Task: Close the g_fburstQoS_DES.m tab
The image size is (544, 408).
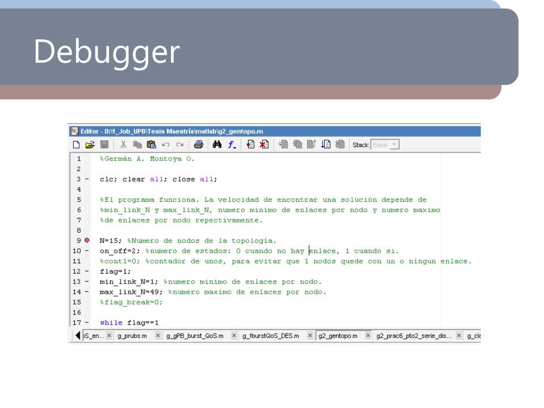Action: [310, 336]
